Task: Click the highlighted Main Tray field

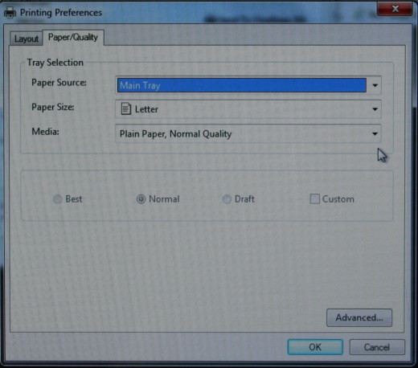Action: (x=242, y=85)
